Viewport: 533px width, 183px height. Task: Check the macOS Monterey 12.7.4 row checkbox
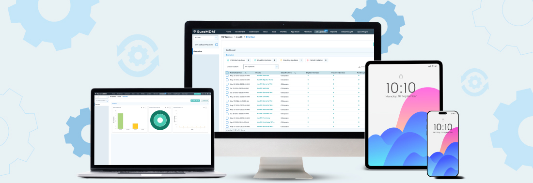point(227,122)
